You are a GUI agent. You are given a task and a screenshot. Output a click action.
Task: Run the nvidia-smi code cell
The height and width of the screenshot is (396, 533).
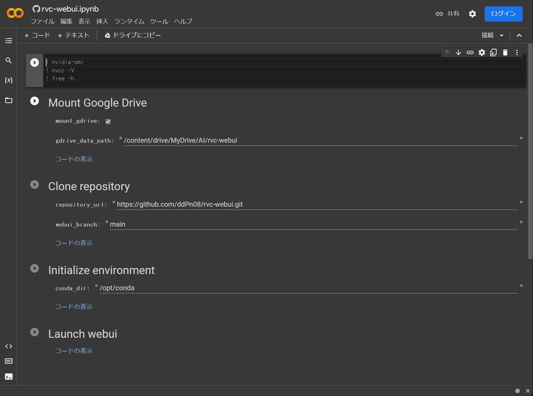tap(34, 63)
